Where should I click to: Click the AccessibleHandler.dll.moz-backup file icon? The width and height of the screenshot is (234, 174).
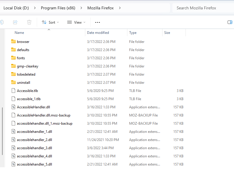pyautogui.click(x=13, y=115)
